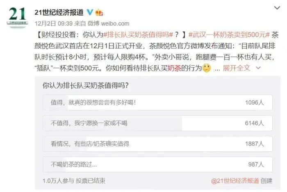Click the poll title 你认为排长队买奶茶值得吗
Screen dimensions: 287x192
pos(85,85)
